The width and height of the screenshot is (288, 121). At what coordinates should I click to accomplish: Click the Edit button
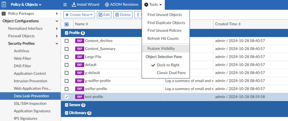point(104,15)
